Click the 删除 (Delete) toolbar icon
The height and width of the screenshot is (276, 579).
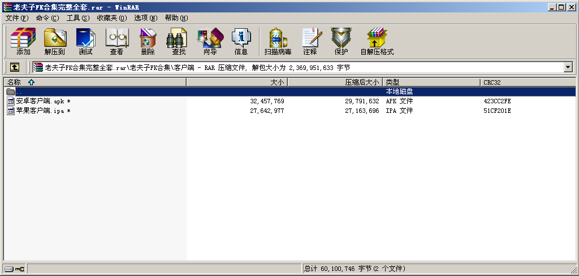pos(148,41)
